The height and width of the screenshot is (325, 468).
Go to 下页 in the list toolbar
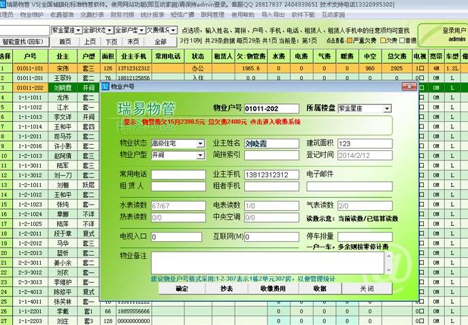pyautogui.click(x=111, y=41)
